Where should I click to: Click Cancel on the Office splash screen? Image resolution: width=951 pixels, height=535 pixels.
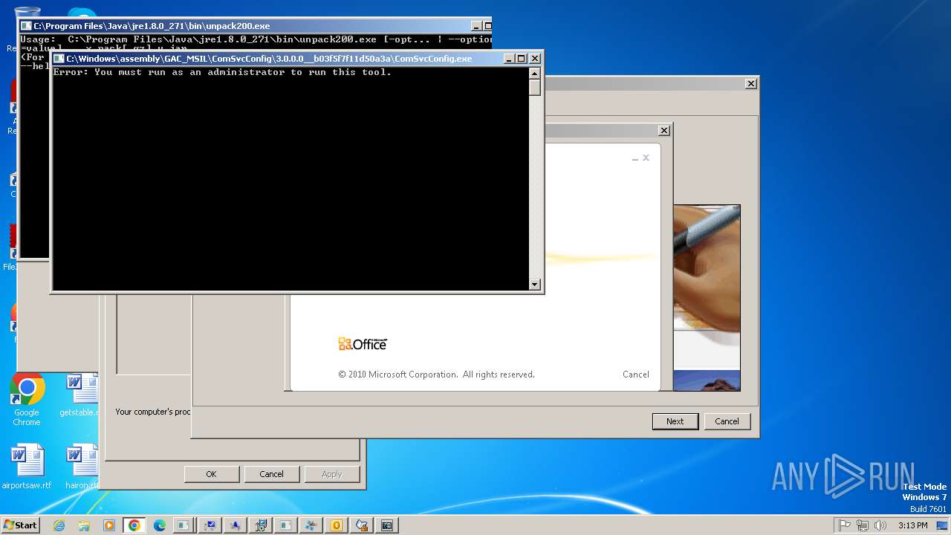click(x=635, y=374)
